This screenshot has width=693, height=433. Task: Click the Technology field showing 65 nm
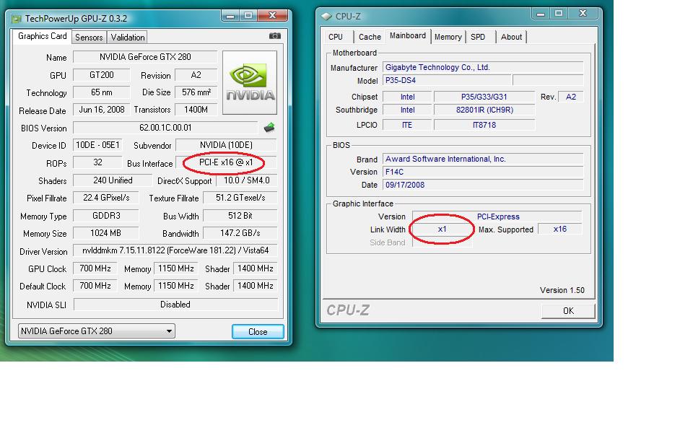tap(101, 93)
